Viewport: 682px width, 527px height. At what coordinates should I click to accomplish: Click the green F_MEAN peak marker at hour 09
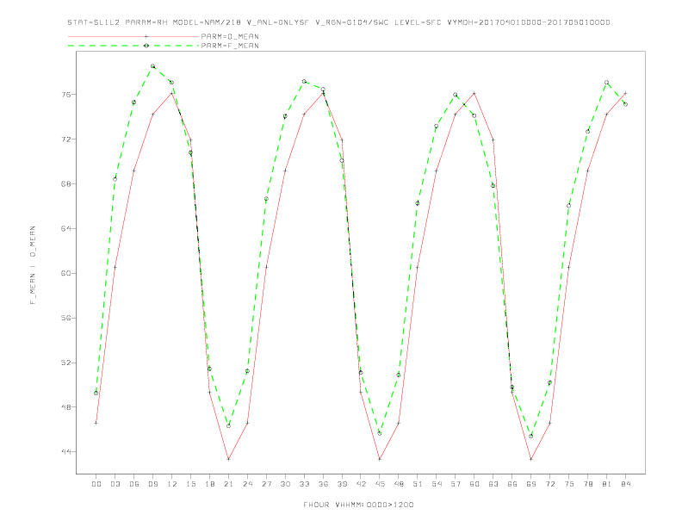pyautogui.click(x=152, y=66)
